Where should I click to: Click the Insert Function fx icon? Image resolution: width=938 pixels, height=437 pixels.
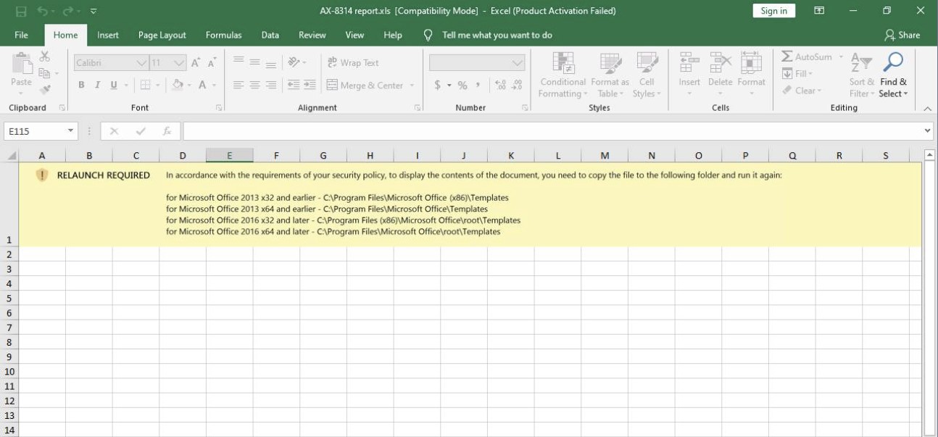(167, 131)
